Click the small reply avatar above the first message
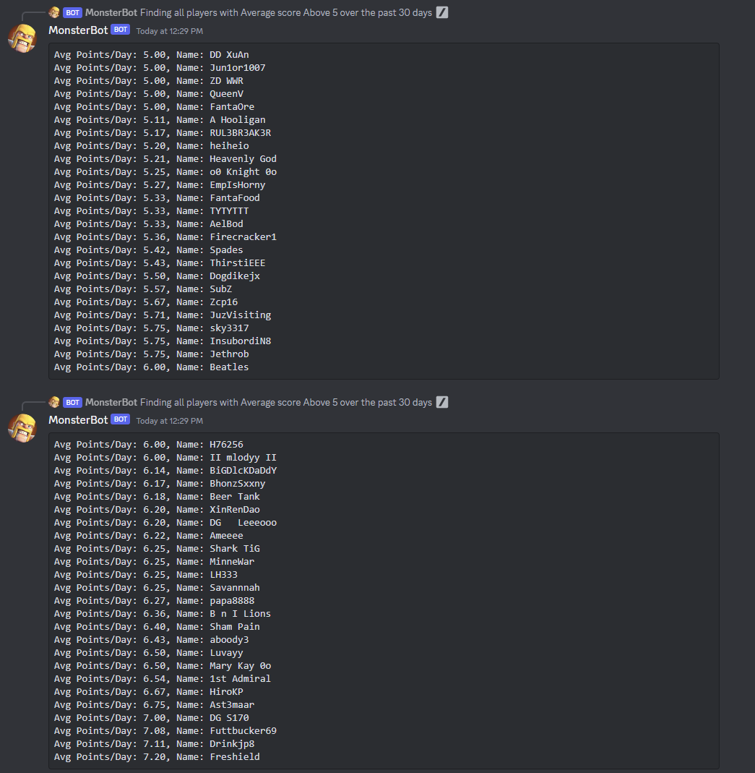Viewport: 755px width, 773px height. pyautogui.click(x=53, y=12)
